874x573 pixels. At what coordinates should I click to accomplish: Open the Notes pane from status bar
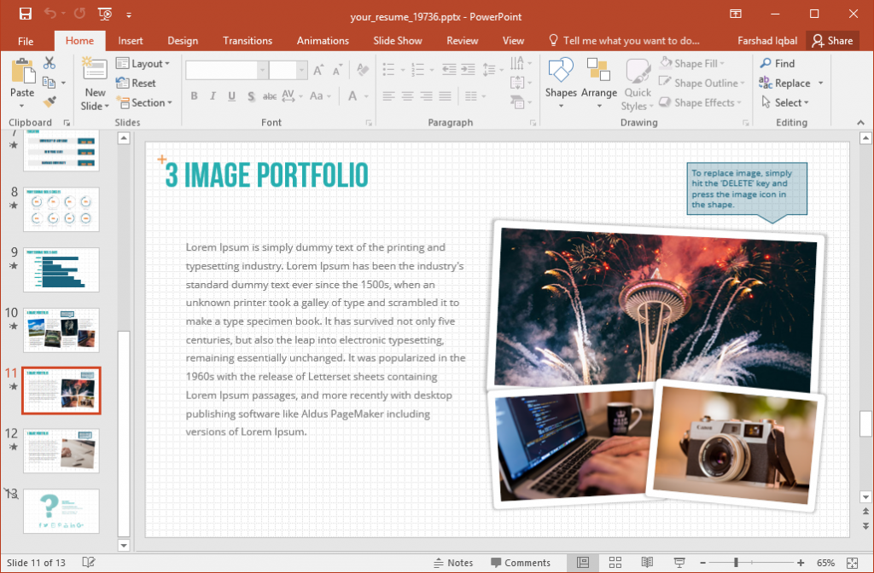click(x=455, y=562)
